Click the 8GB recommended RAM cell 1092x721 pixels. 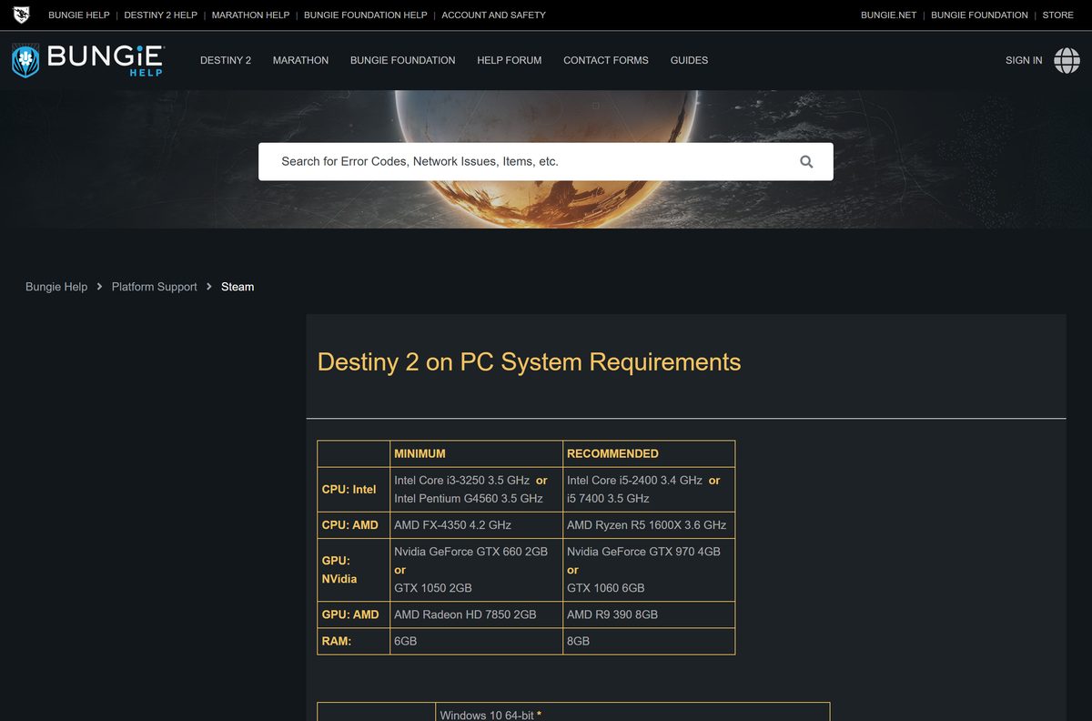pos(649,641)
